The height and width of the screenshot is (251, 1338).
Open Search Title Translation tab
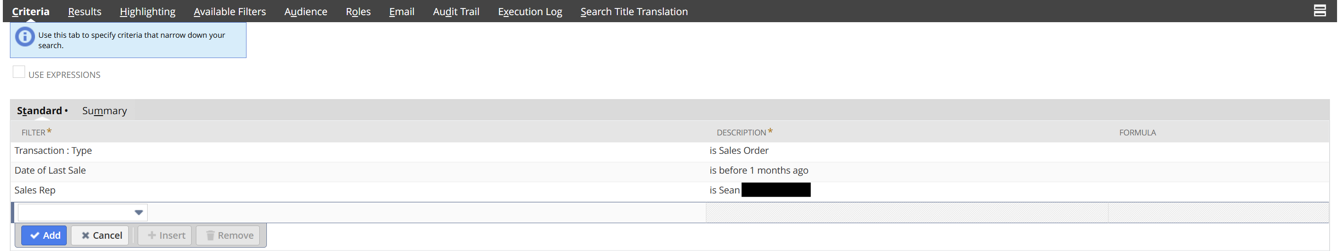pos(634,11)
